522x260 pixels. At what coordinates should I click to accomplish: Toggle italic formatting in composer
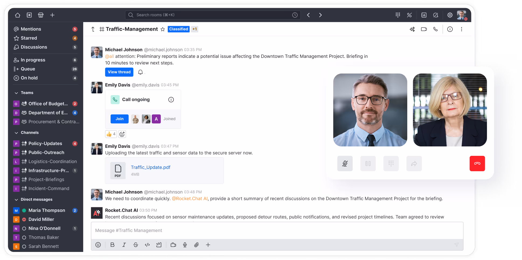(x=124, y=245)
